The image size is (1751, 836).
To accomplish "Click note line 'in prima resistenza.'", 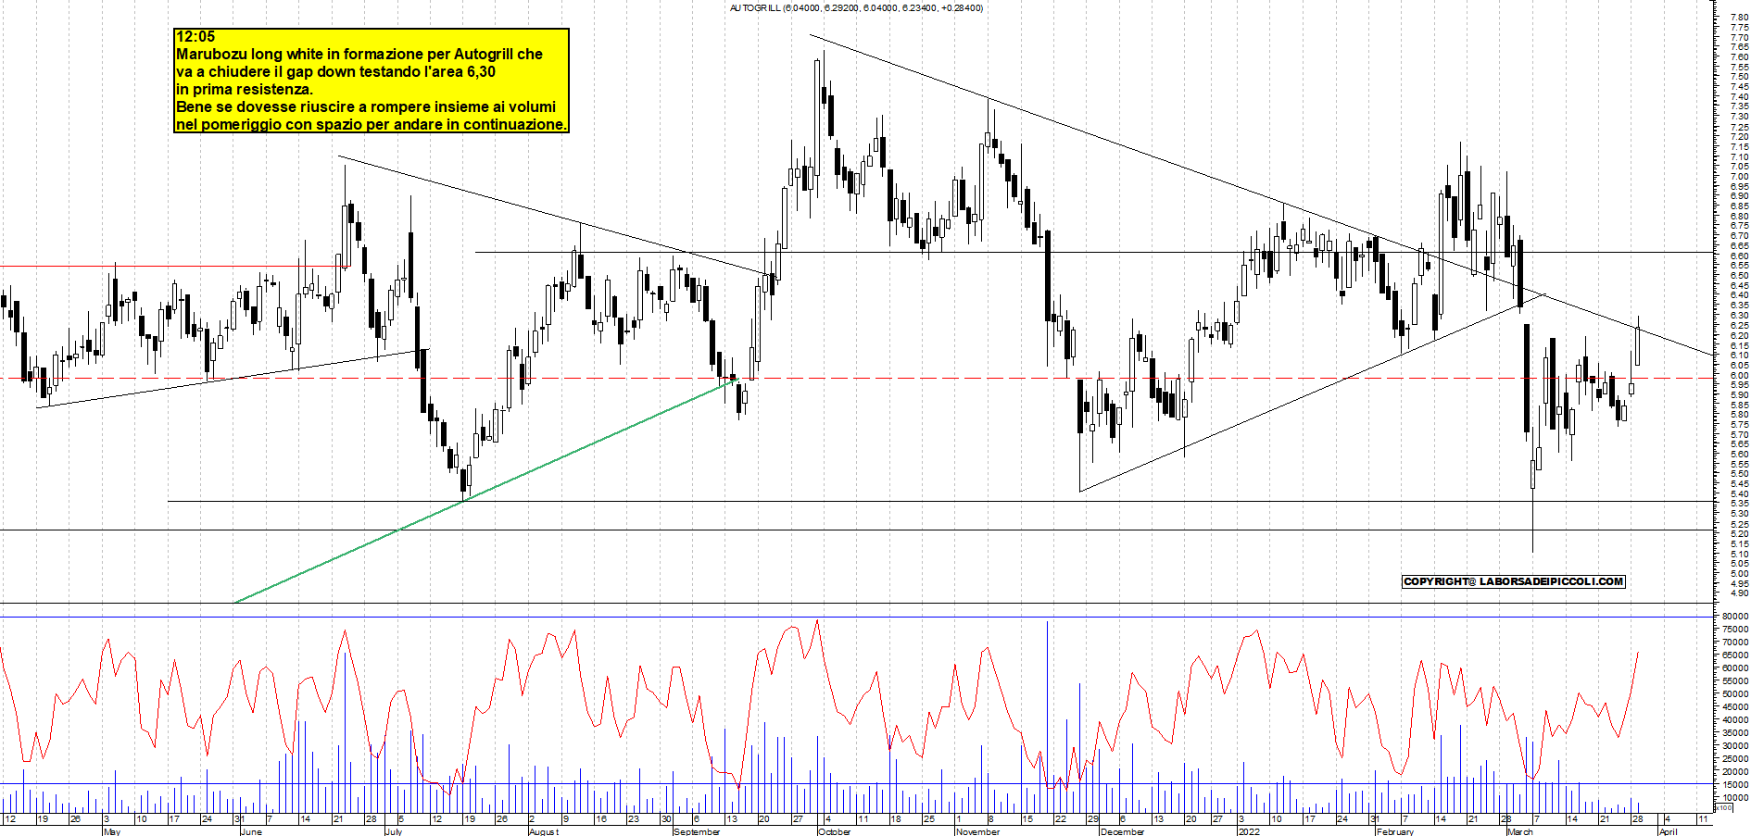I will 245,90.
